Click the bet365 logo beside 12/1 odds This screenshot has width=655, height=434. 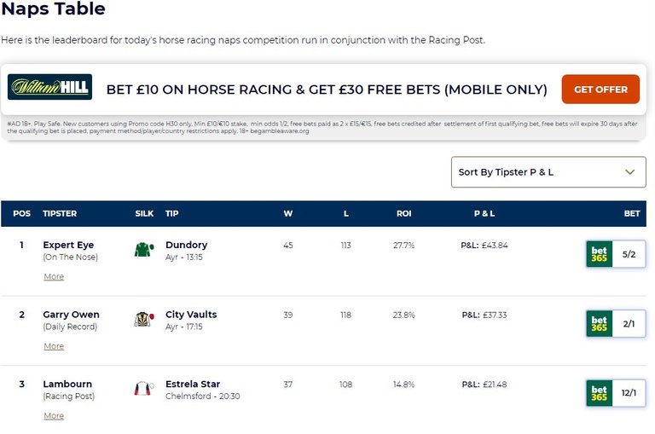599,393
